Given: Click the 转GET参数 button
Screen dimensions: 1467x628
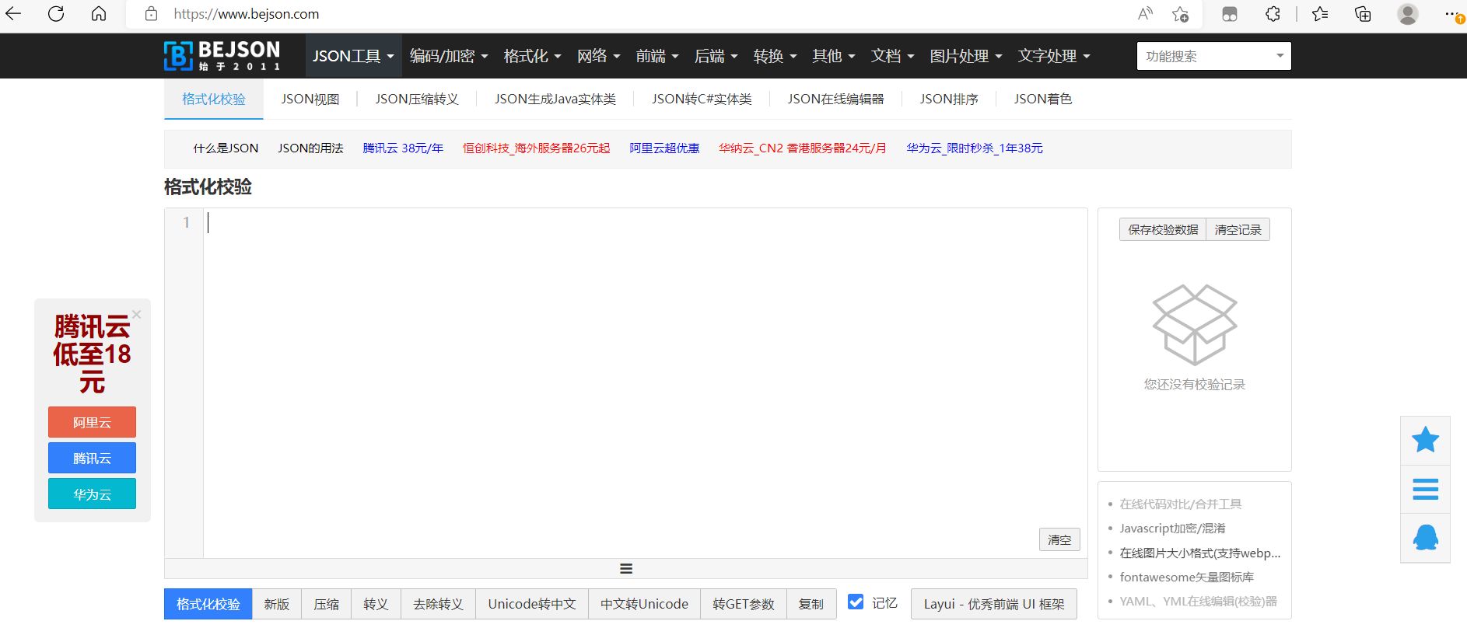Looking at the screenshot, I should point(744,604).
